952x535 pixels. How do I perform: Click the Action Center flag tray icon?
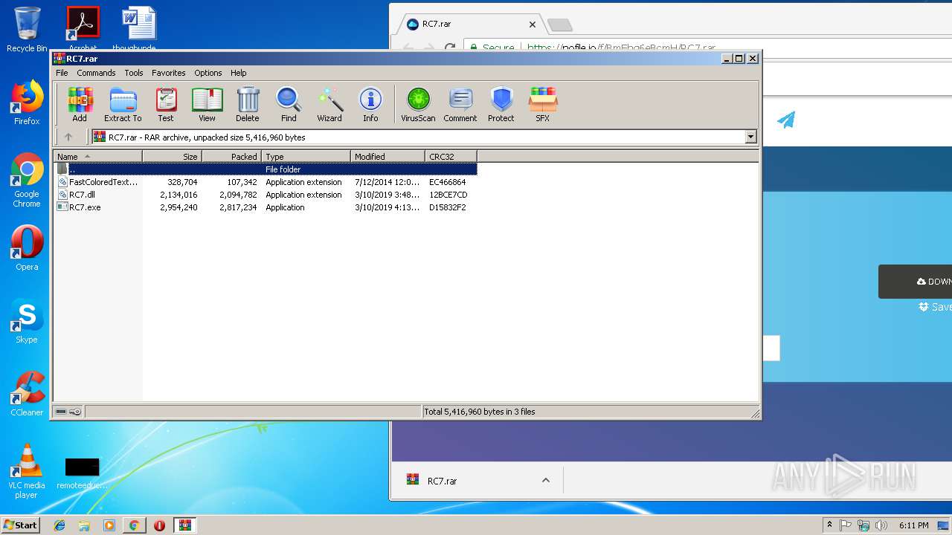846,525
